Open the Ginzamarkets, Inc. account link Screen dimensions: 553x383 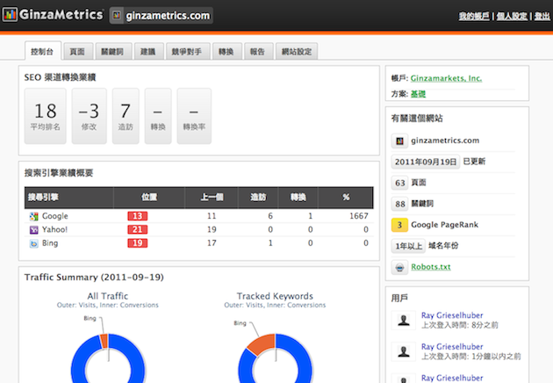pyautogui.click(x=446, y=78)
